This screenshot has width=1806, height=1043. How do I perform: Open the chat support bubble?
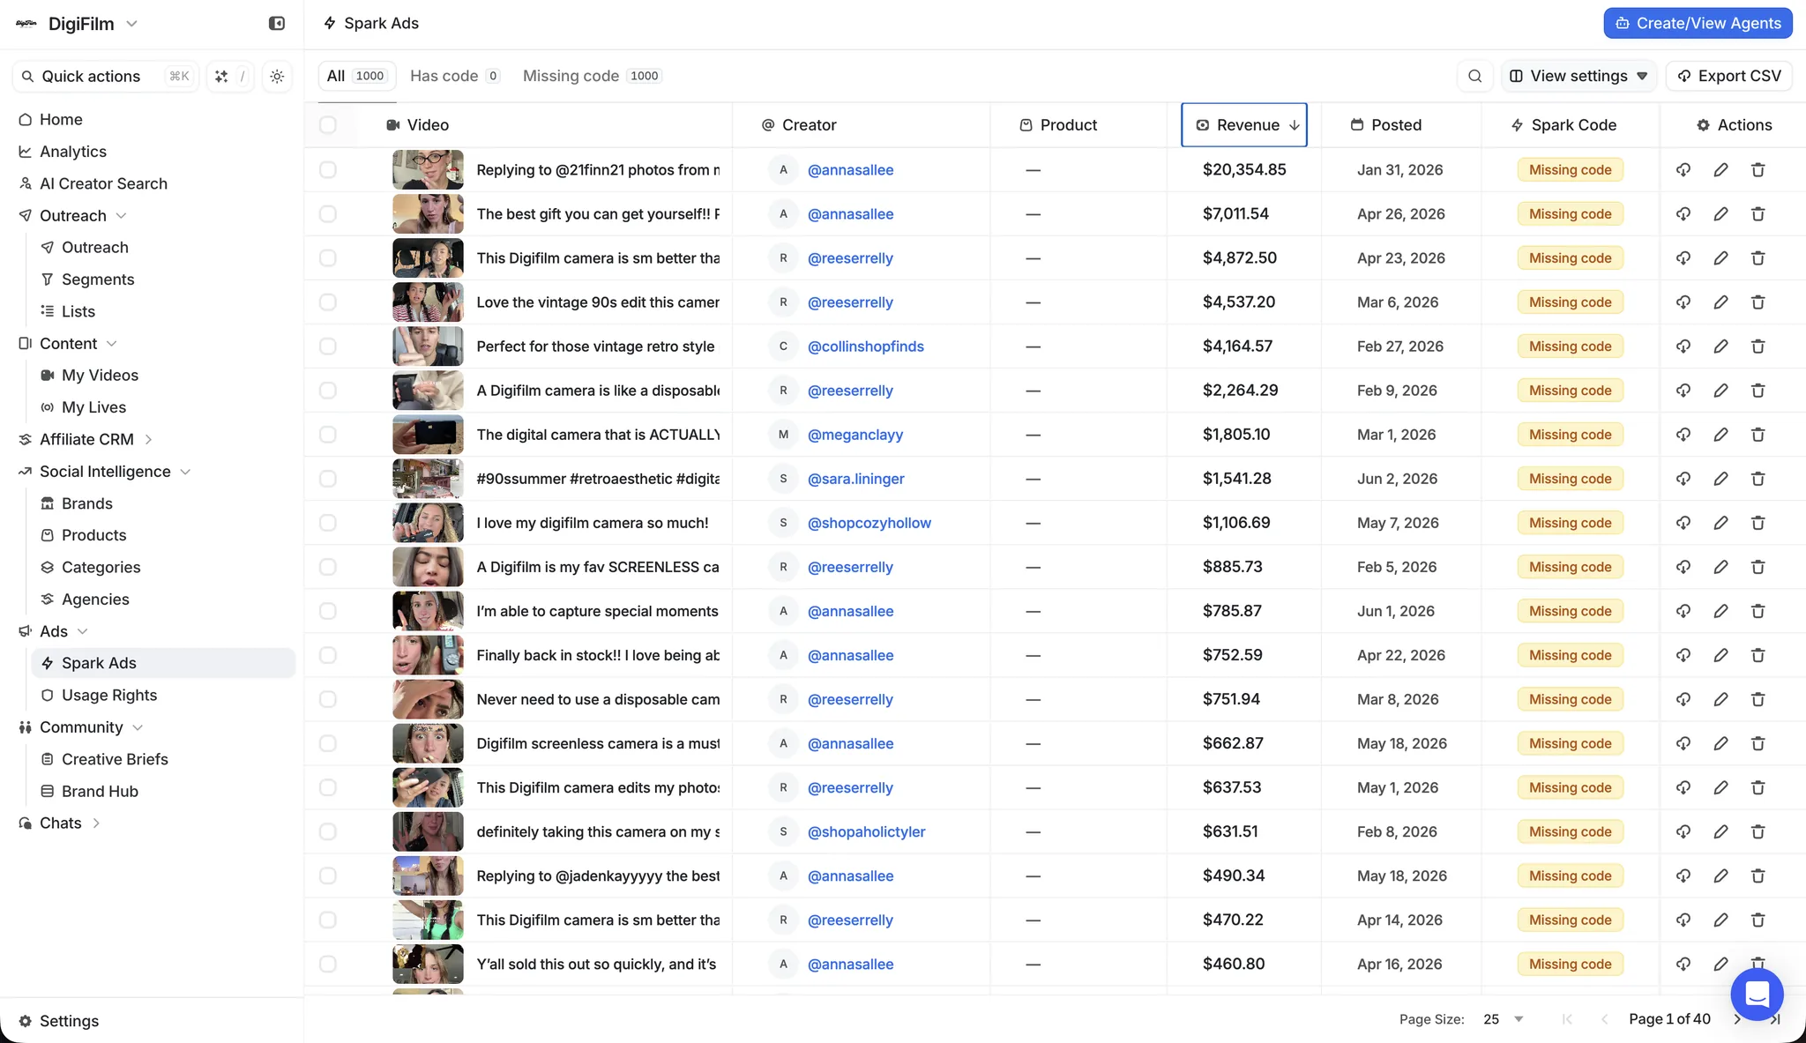click(x=1757, y=994)
